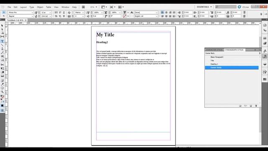The width and height of the screenshot is (268, 151).
Task: Toggle Justify with last line left
Action: pos(162,16)
